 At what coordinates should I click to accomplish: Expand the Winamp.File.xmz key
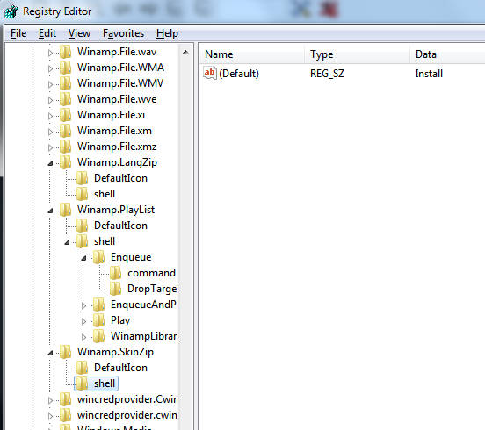pyautogui.click(x=50, y=147)
